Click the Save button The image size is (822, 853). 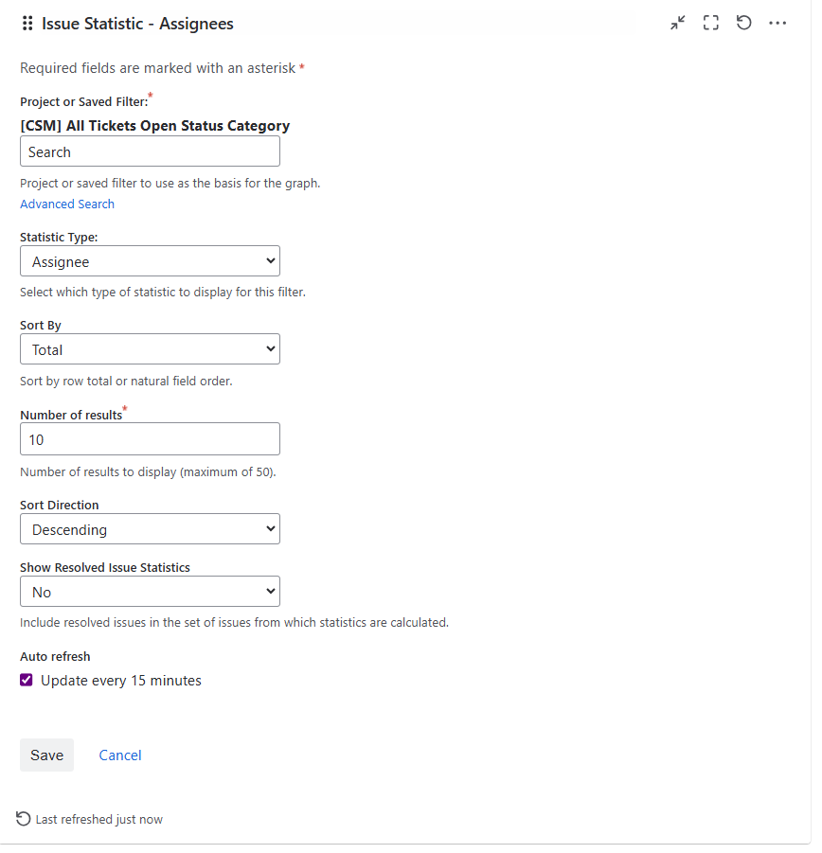point(46,755)
